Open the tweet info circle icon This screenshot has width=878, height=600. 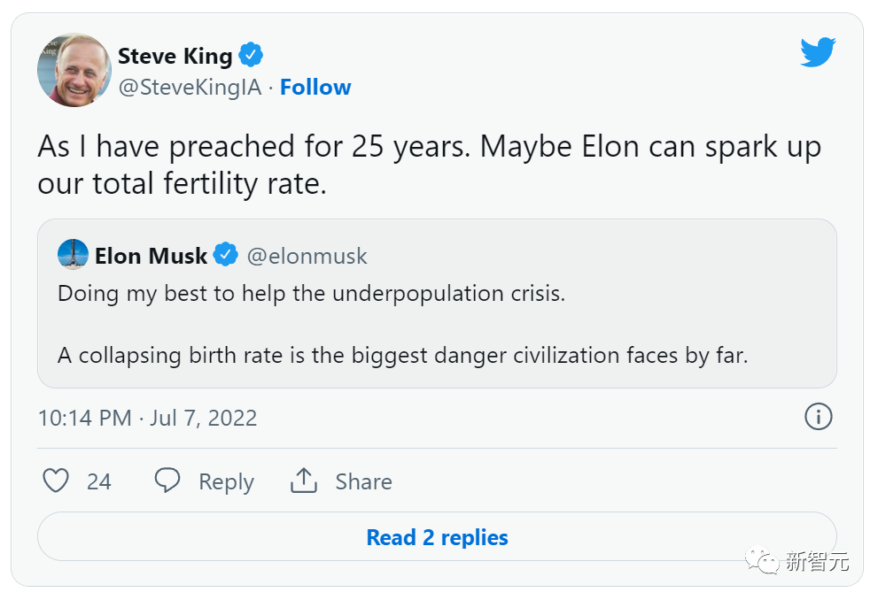coord(818,417)
